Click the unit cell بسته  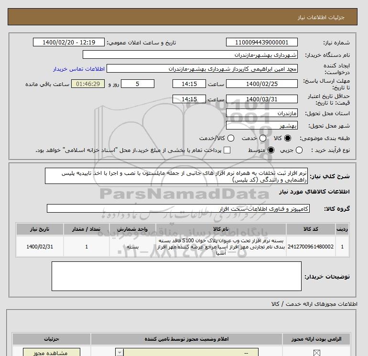point(132,247)
